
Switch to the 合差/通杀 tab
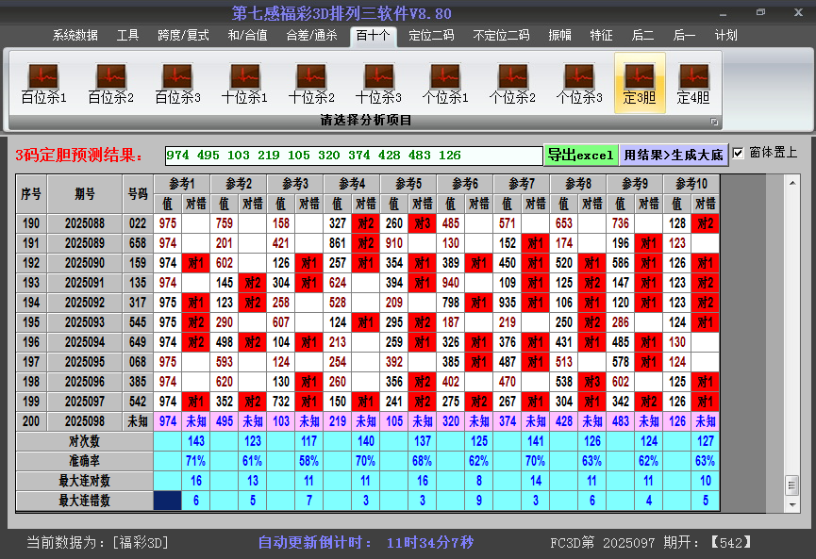[x=311, y=36]
